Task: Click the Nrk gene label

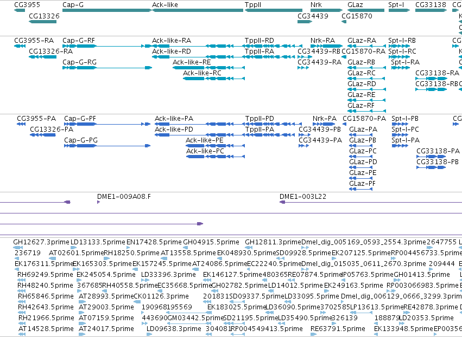Action: pos(316,5)
